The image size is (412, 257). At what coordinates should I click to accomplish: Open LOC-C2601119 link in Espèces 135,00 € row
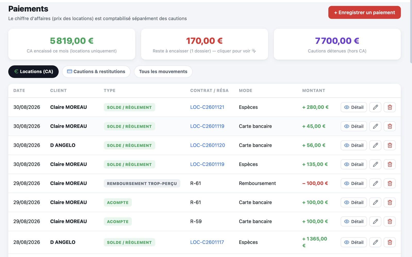point(207,164)
